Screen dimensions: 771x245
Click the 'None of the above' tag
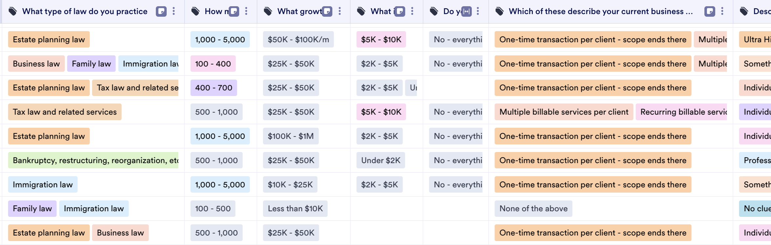(533, 209)
